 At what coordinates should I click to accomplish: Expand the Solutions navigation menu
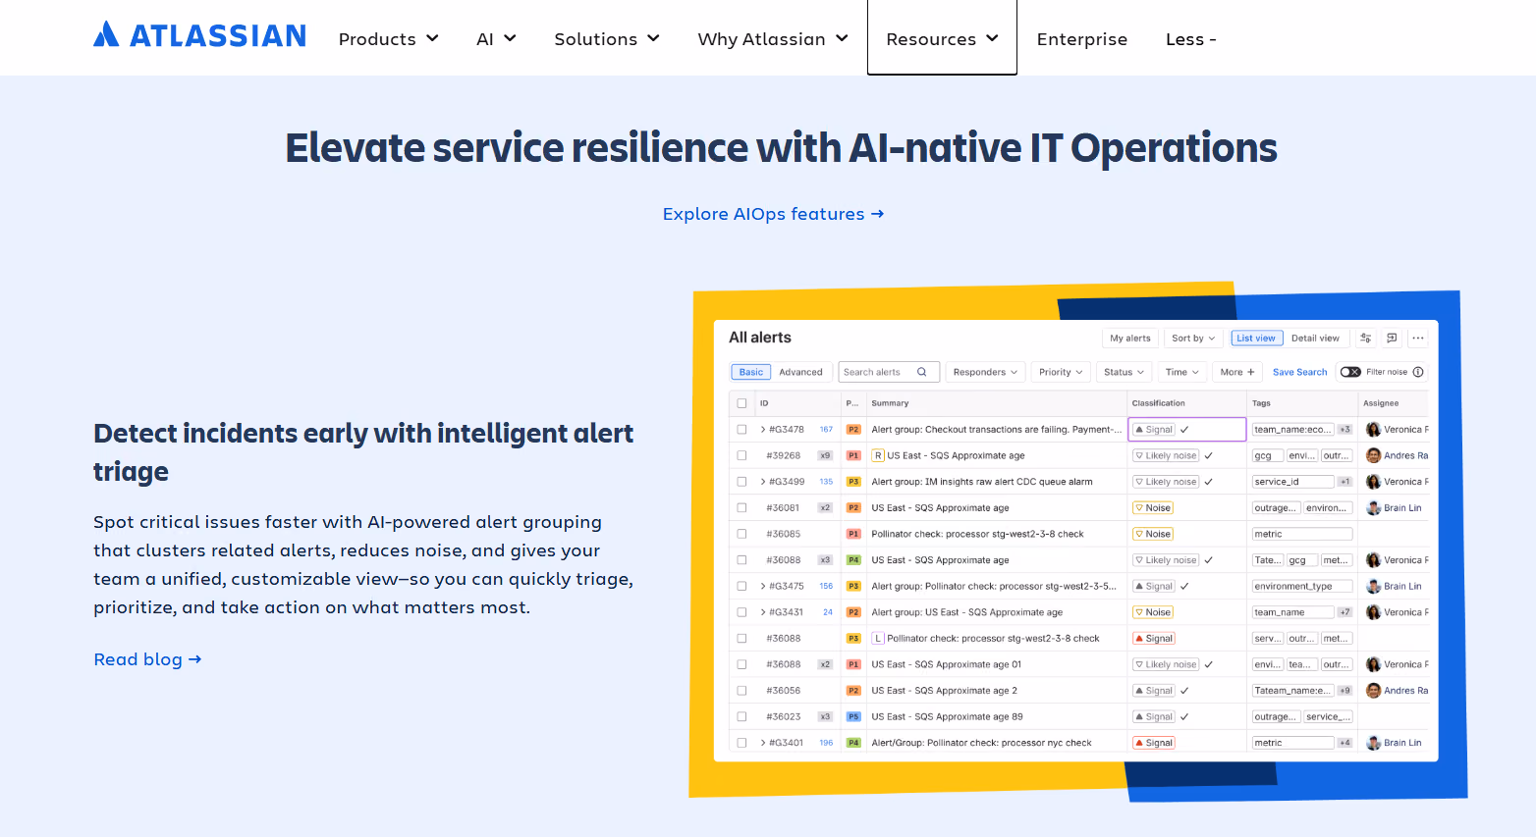coord(607,39)
